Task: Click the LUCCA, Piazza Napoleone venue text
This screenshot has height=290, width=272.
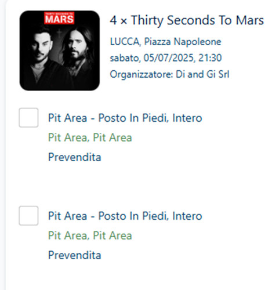Action: (165, 42)
